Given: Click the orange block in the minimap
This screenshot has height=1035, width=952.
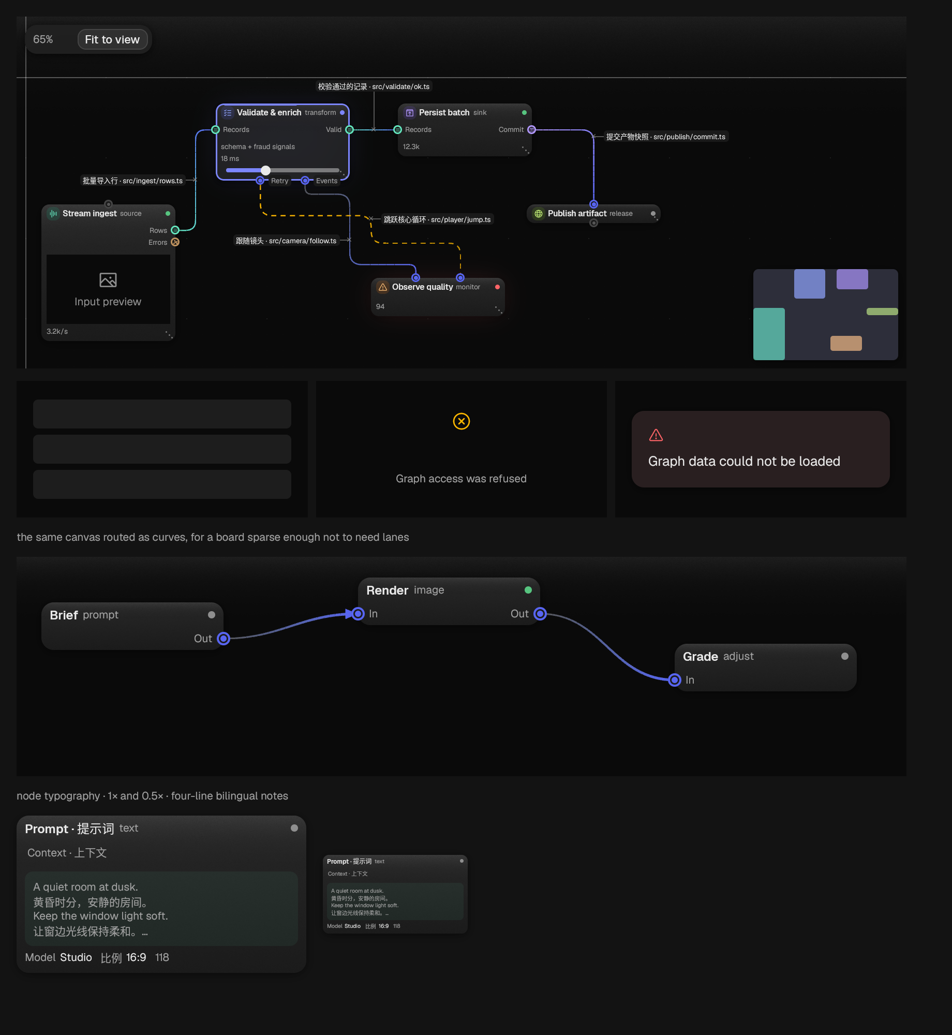Looking at the screenshot, I should (x=846, y=343).
